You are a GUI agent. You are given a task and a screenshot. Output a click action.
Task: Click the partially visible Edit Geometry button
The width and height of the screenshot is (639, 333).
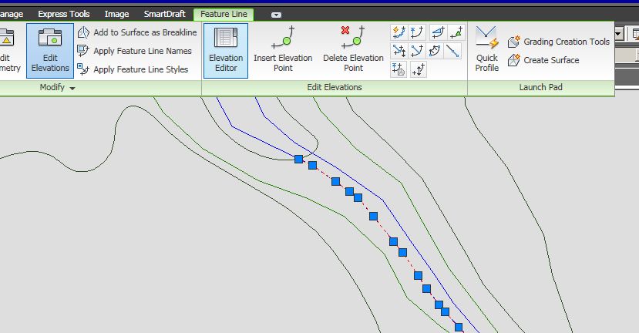(10, 51)
